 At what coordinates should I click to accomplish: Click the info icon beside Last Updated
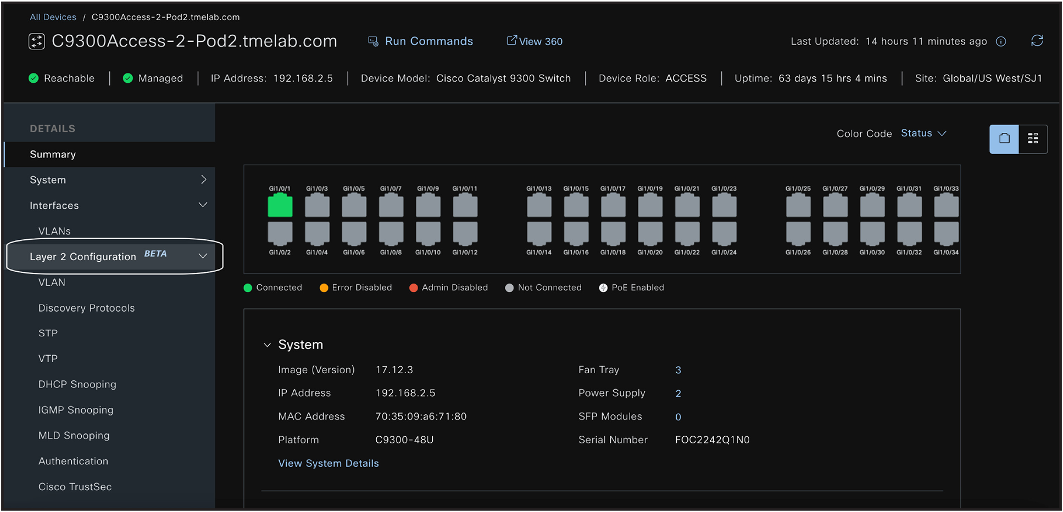pyautogui.click(x=1001, y=42)
